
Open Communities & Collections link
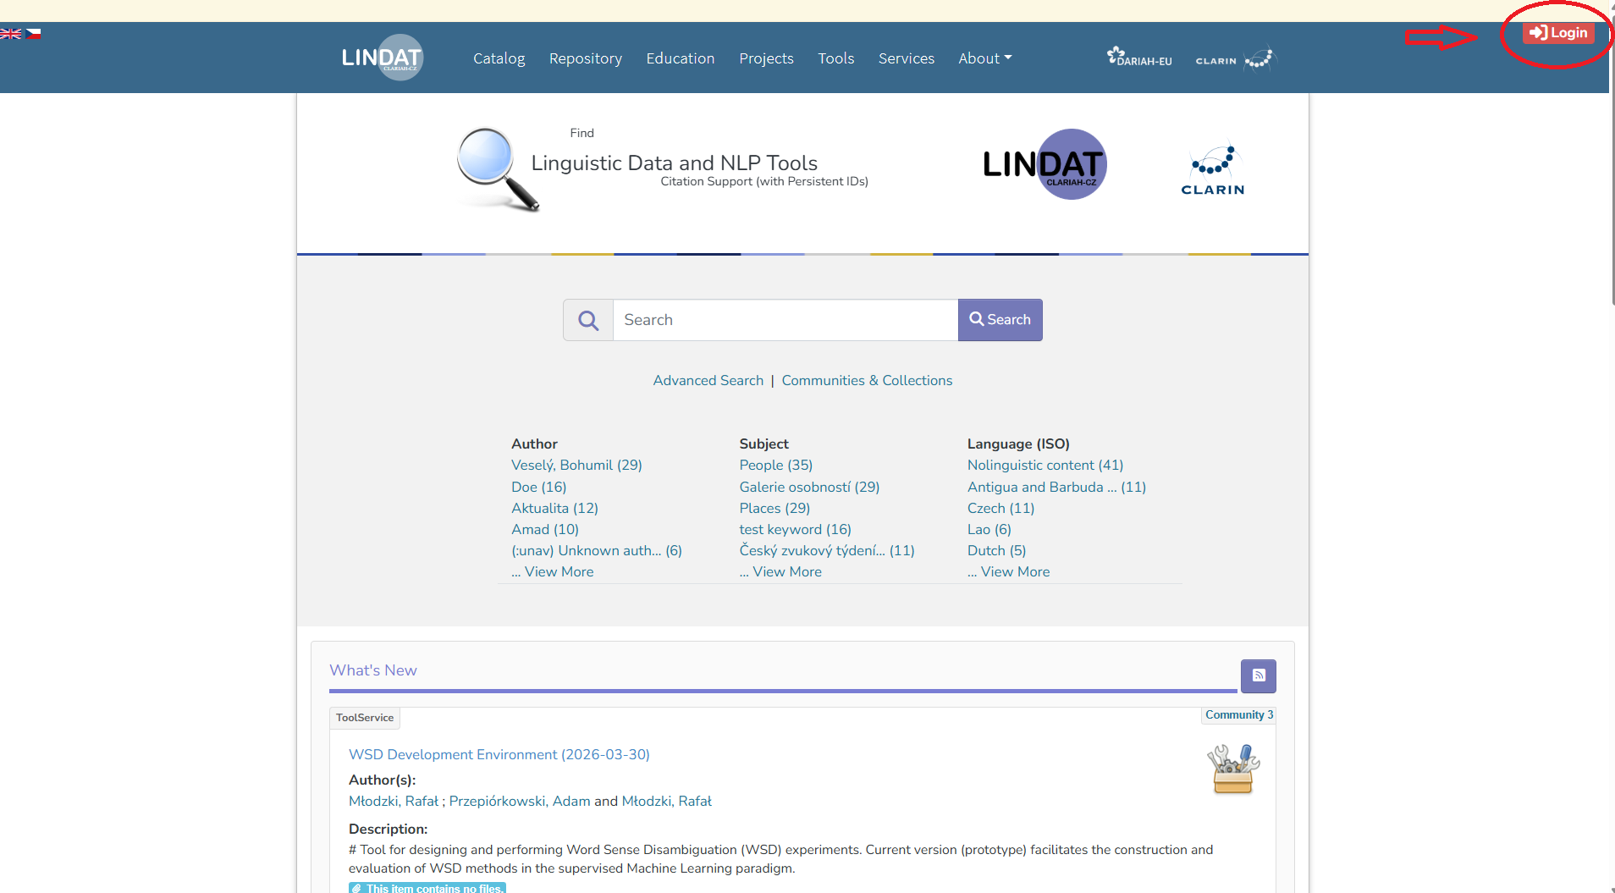(x=867, y=381)
